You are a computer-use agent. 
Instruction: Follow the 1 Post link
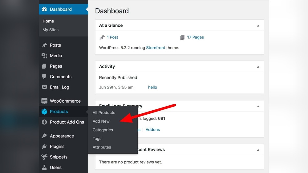point(112,37)
